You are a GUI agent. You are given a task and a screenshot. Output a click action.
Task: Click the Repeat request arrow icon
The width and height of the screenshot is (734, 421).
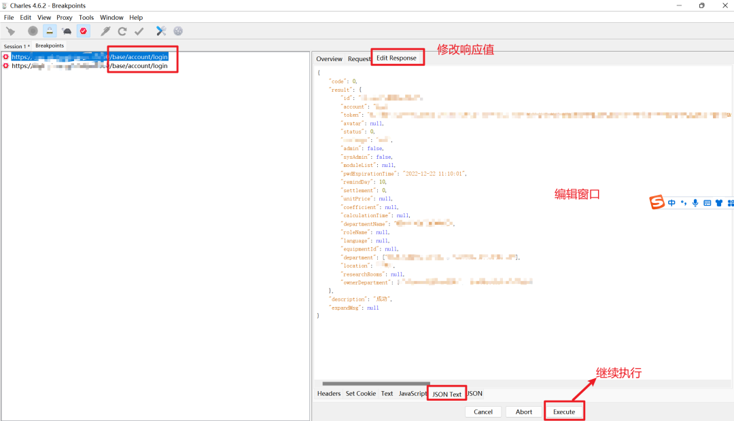122,31
